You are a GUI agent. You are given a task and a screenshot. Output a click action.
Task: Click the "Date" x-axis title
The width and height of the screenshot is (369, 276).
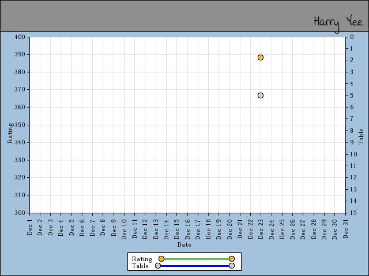click(184, 245)
